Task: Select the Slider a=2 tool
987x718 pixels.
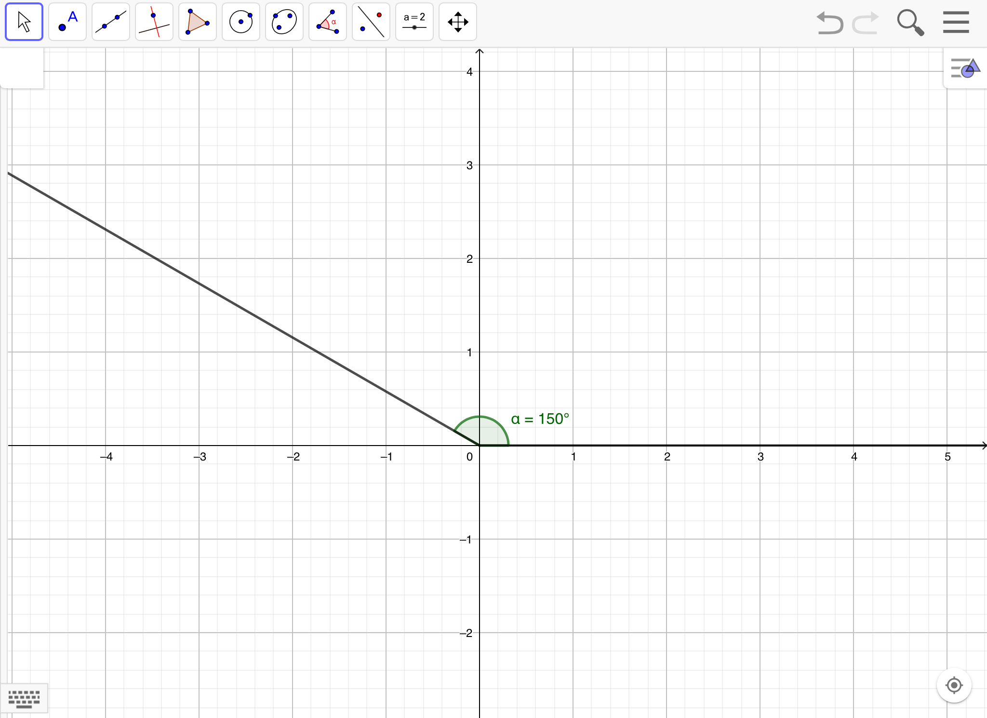Action: click(414, 22)
